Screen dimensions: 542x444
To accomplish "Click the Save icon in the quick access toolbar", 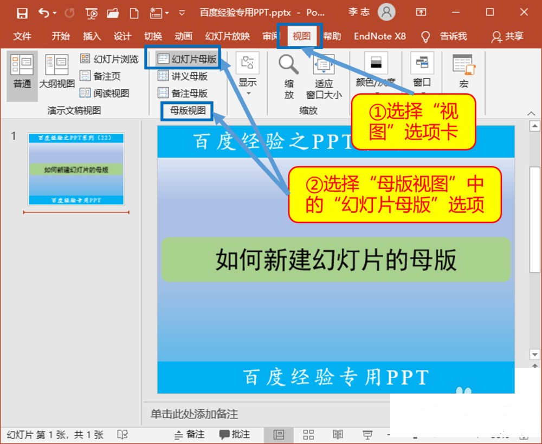I will [x=22, y=14].
